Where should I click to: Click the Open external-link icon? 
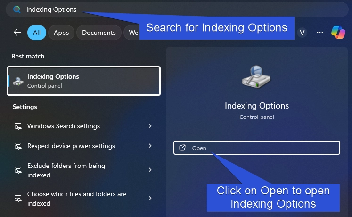click(x=182, y=148)
